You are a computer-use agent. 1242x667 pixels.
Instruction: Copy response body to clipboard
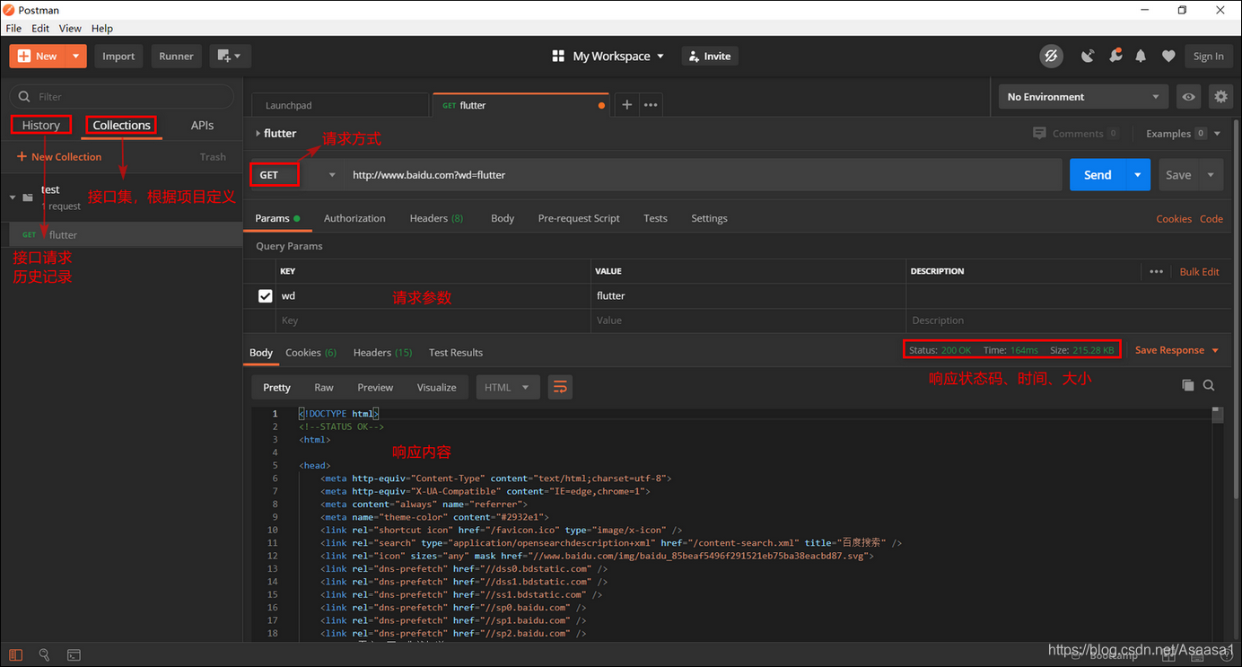(1187, 385)
